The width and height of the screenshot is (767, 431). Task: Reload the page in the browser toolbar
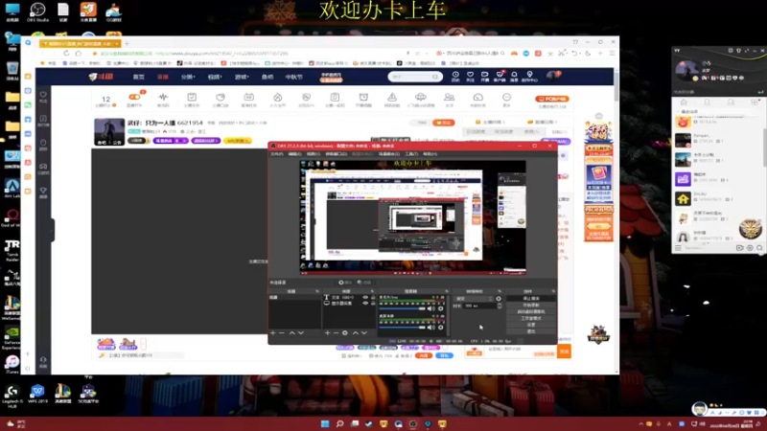[66, 54]
